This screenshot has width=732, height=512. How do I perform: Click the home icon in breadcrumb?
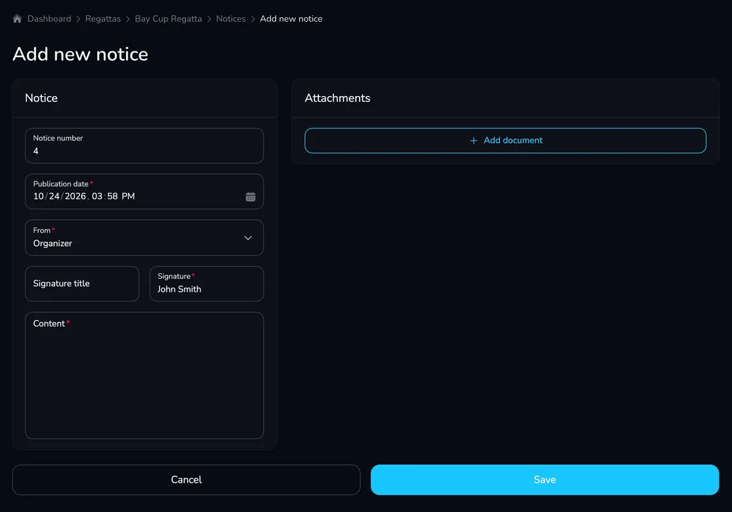click(x=17, y=18)
